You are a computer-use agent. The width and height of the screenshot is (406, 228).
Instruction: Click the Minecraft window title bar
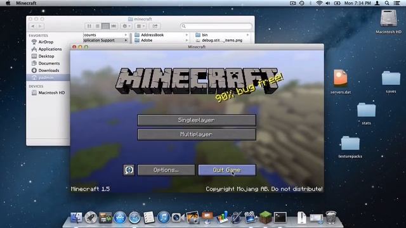(197, 47)
